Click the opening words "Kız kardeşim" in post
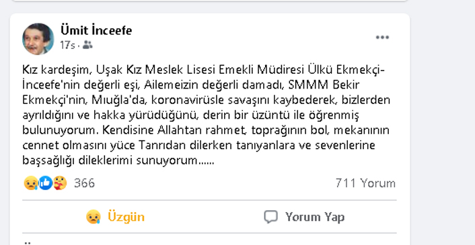Image resolution: width=475 pixels, height=245 pixels. (57, 70)
